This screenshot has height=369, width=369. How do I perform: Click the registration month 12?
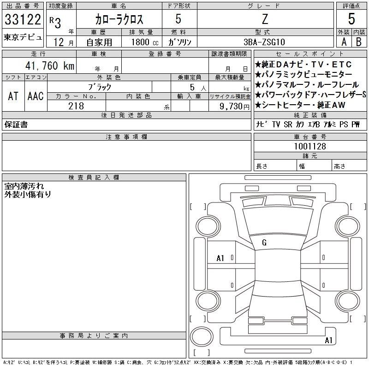[59, 42]
